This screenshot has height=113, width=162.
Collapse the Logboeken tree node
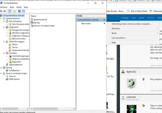coord(4,27)
